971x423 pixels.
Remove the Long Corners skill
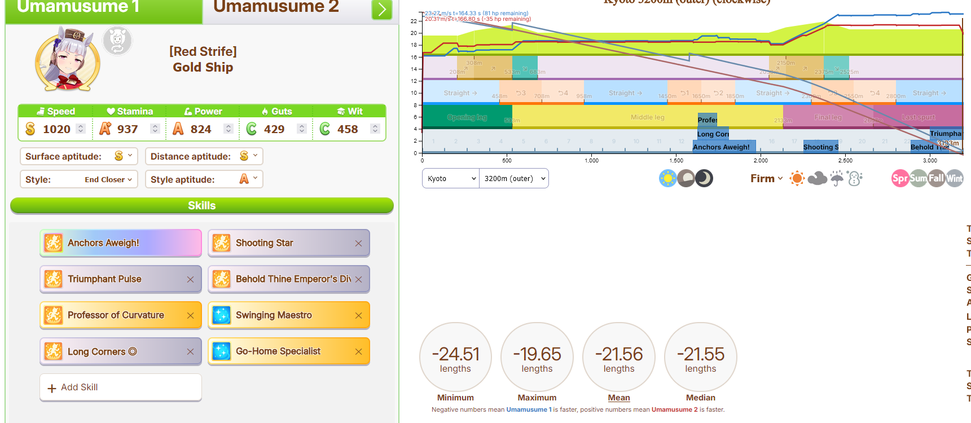pos(190,351)
